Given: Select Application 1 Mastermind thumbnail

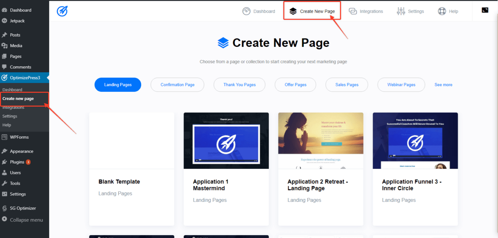Looking at the screenshot, I should click(x=226, y=141).
